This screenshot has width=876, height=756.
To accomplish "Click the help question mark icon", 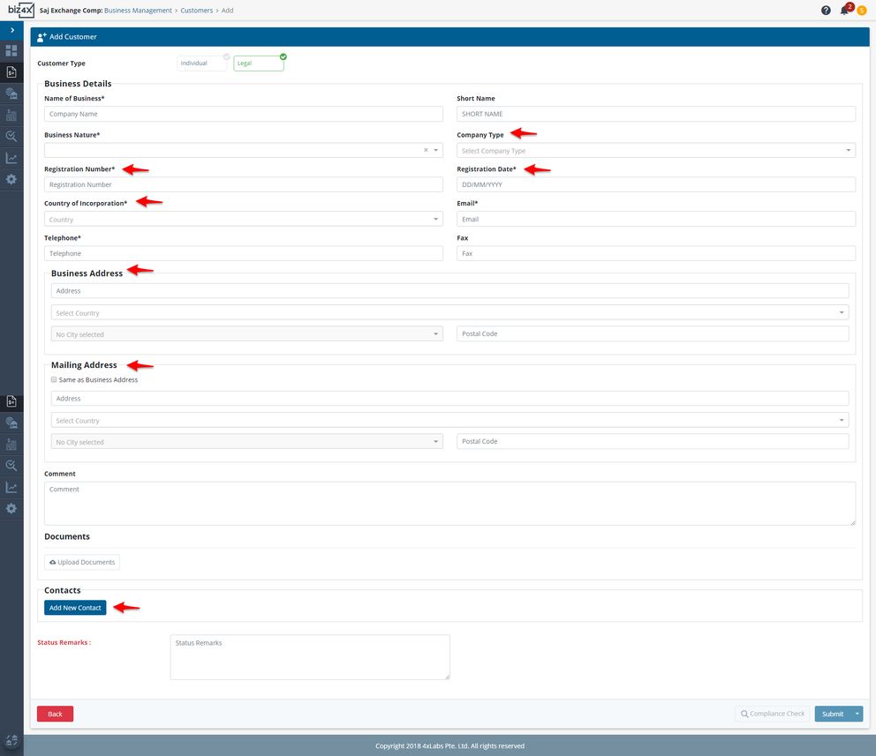I will click(x=826, y=11).
